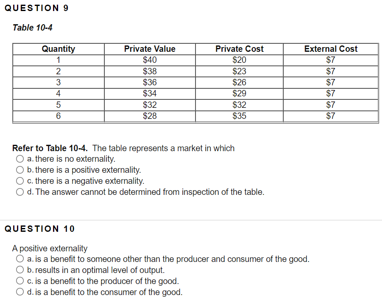The height and width of the screenshot is (301, 382).
Task: Select answer c 'there is a negative externality'
Action: coord(20,181)
